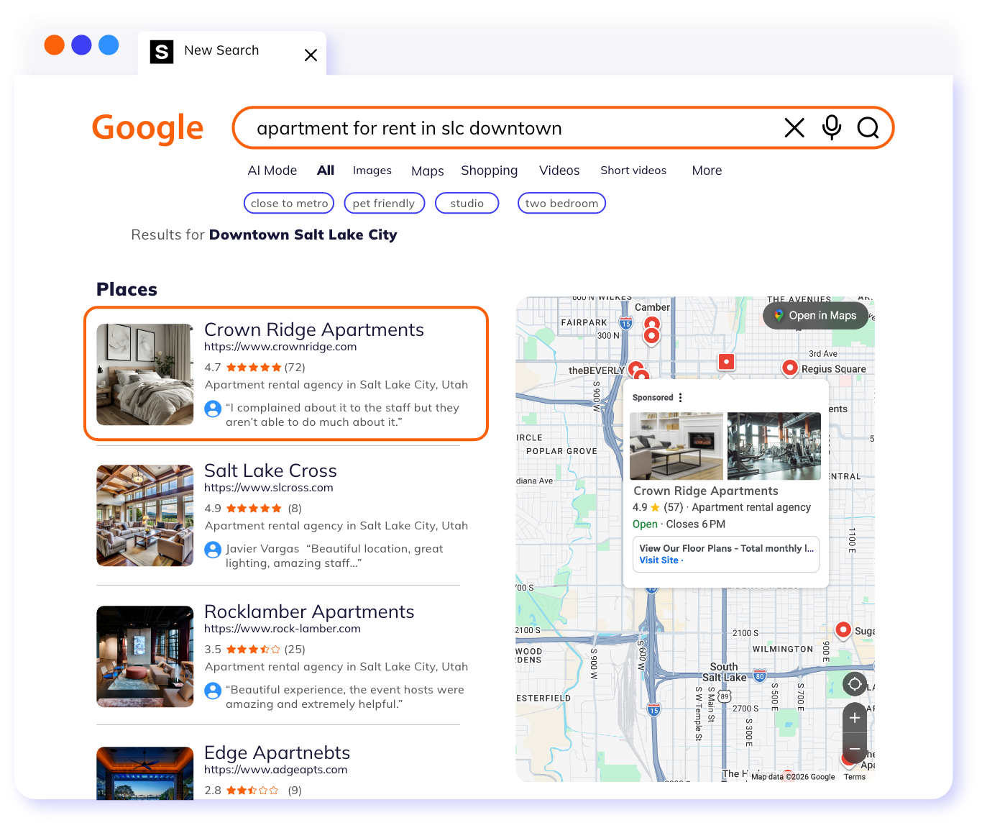Screen dimensions: 982x828
Task: Close the New Search browser tab
Action: [x=311, y=55]
